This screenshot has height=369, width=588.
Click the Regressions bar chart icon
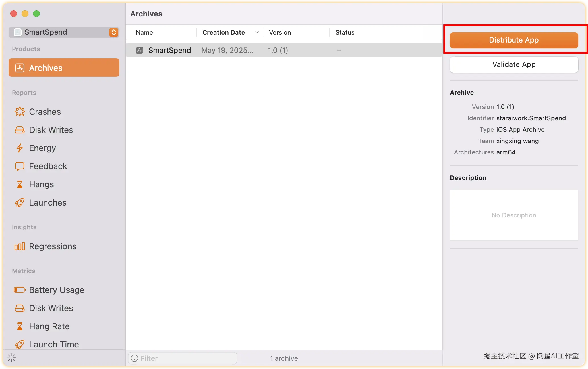(x=20, y=246)
